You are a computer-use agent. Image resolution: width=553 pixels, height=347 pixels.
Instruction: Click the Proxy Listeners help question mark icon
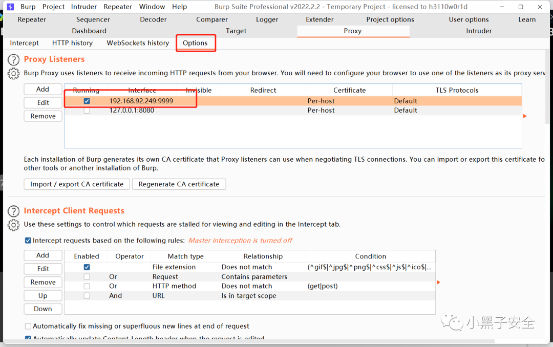tap(13, 60)
